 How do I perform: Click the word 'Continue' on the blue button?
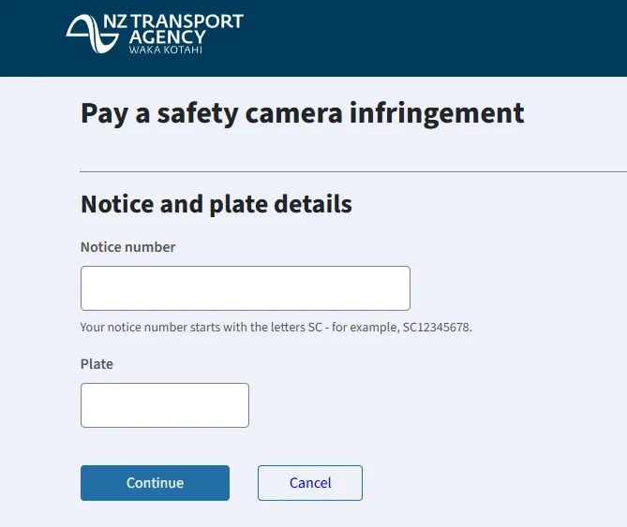pyautogui.click(x=156, y=483)
